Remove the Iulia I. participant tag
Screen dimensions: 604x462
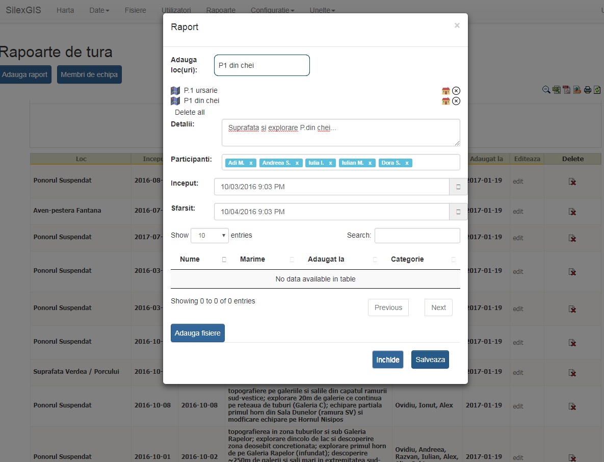(330, 163)
